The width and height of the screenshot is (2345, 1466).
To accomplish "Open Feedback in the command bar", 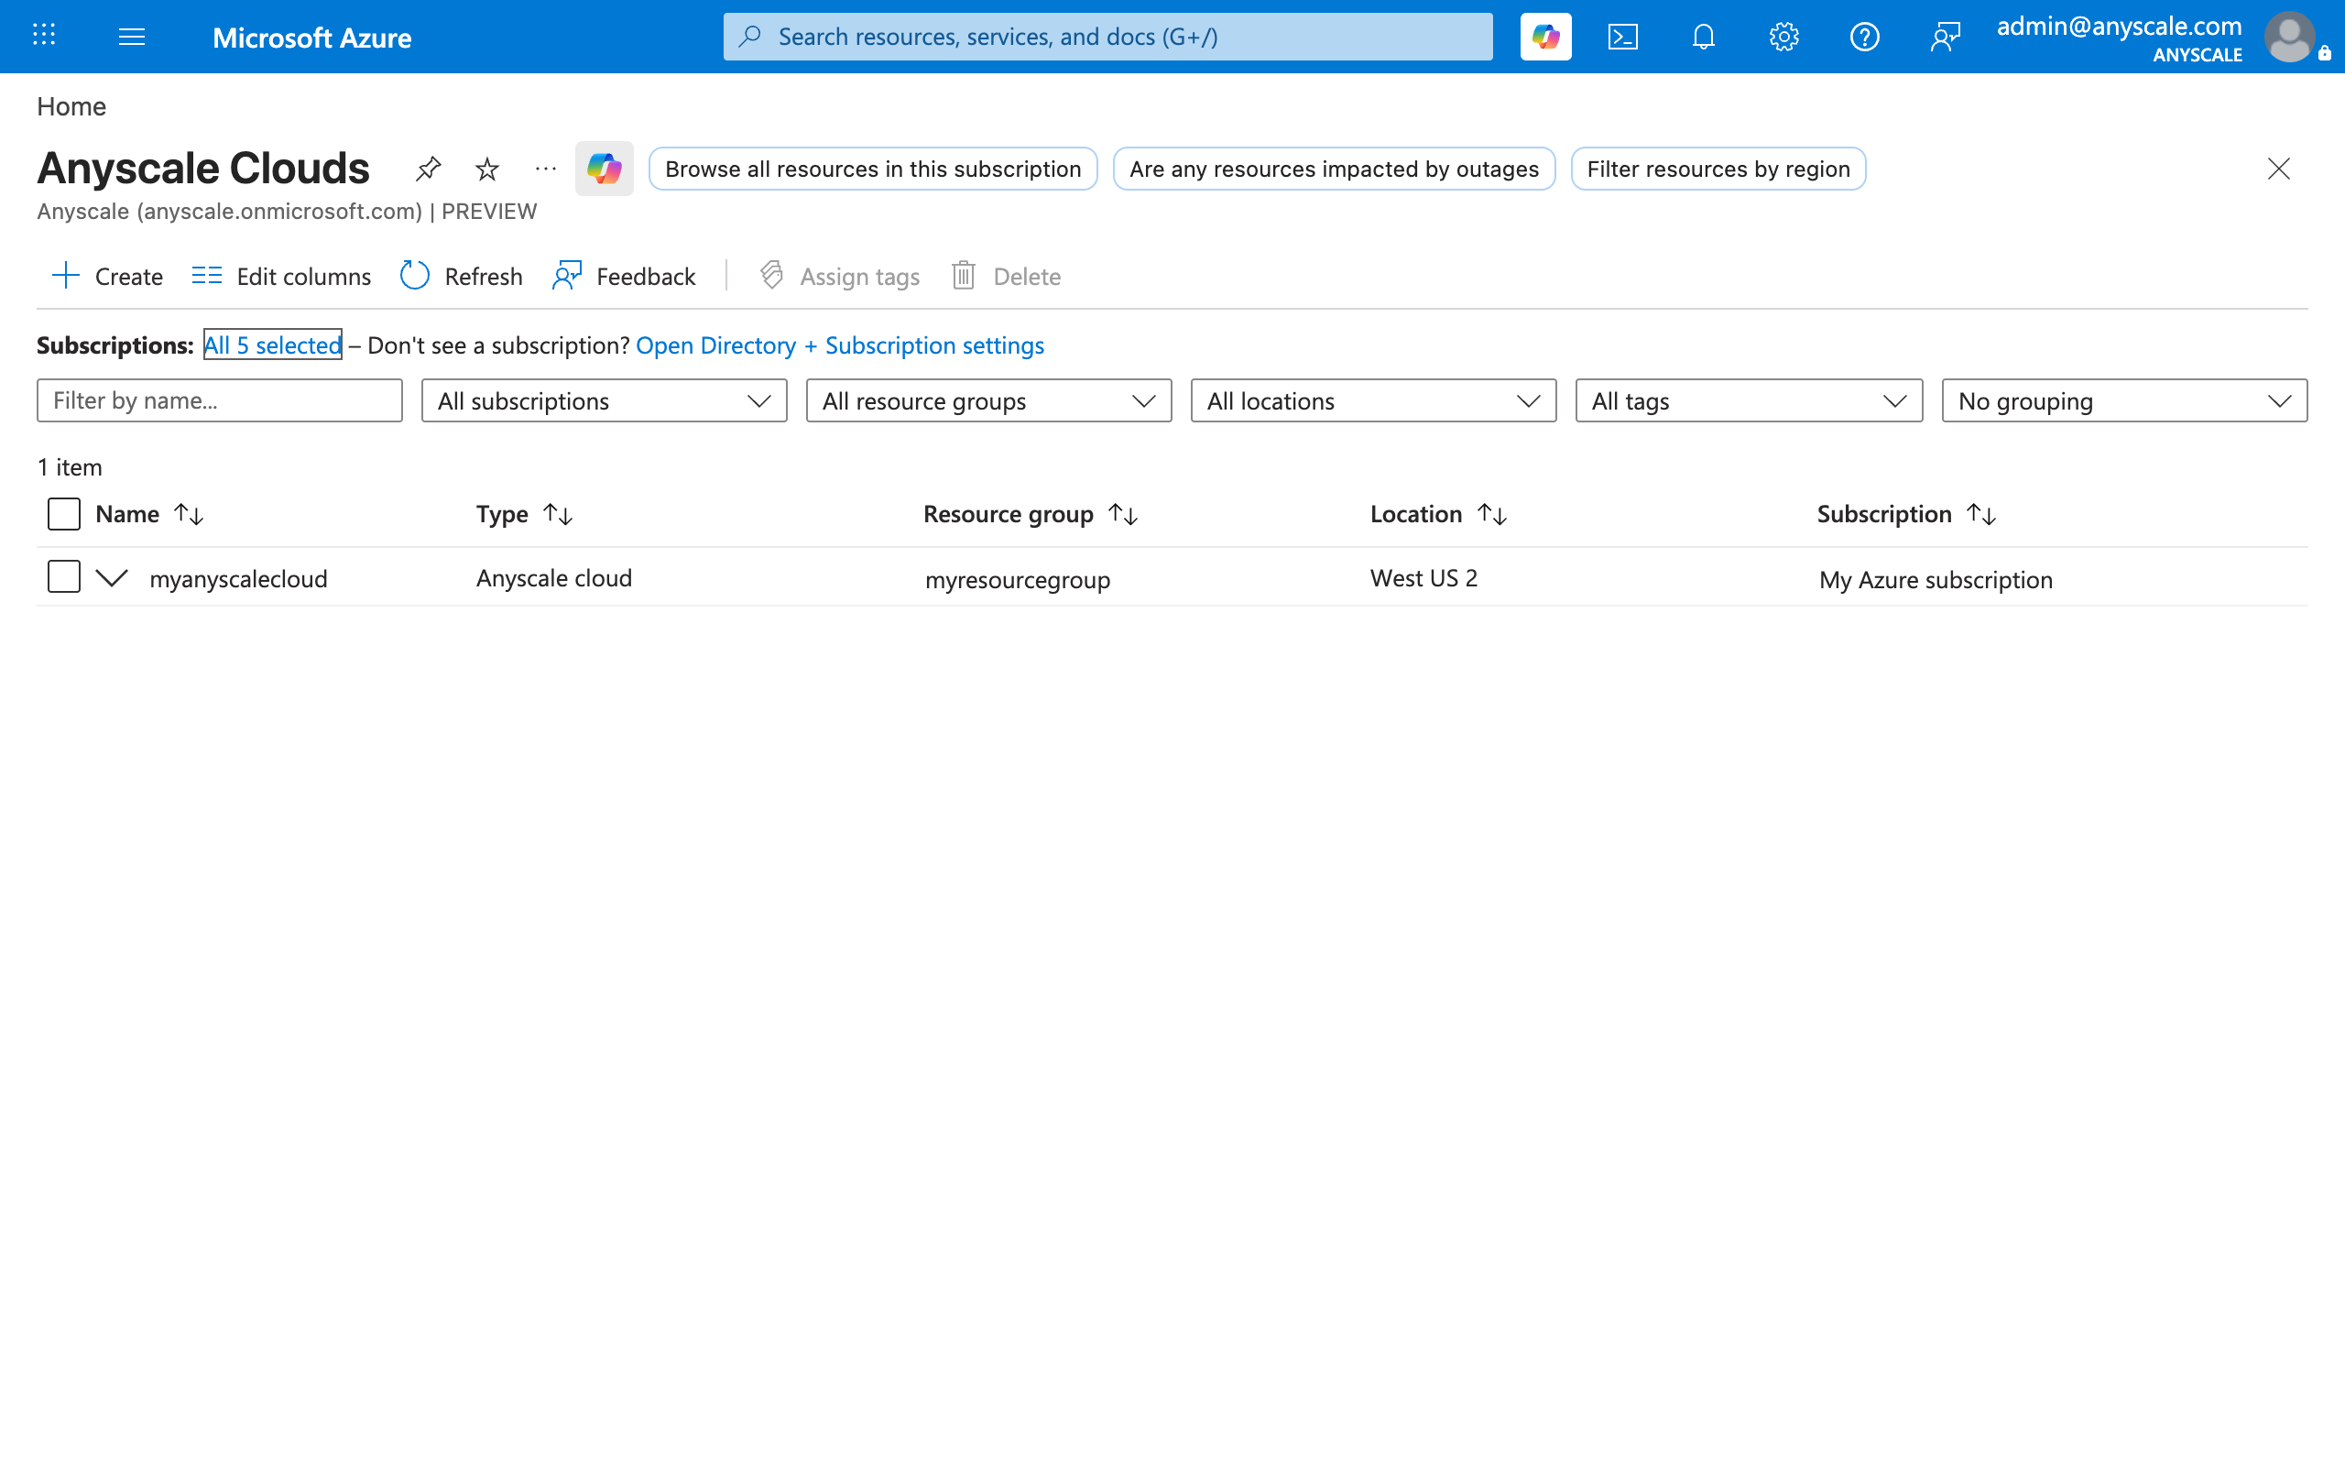I will point(623,277).
